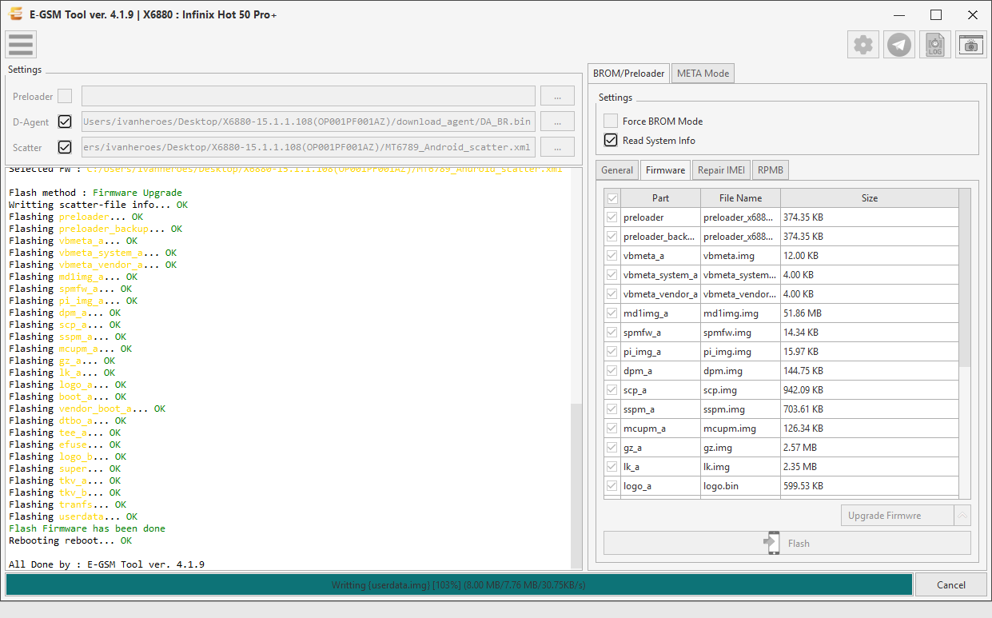The width and height of the screenshot is (992, 618).
Task: Take a screenshot with camera icon
Action: 971,45
